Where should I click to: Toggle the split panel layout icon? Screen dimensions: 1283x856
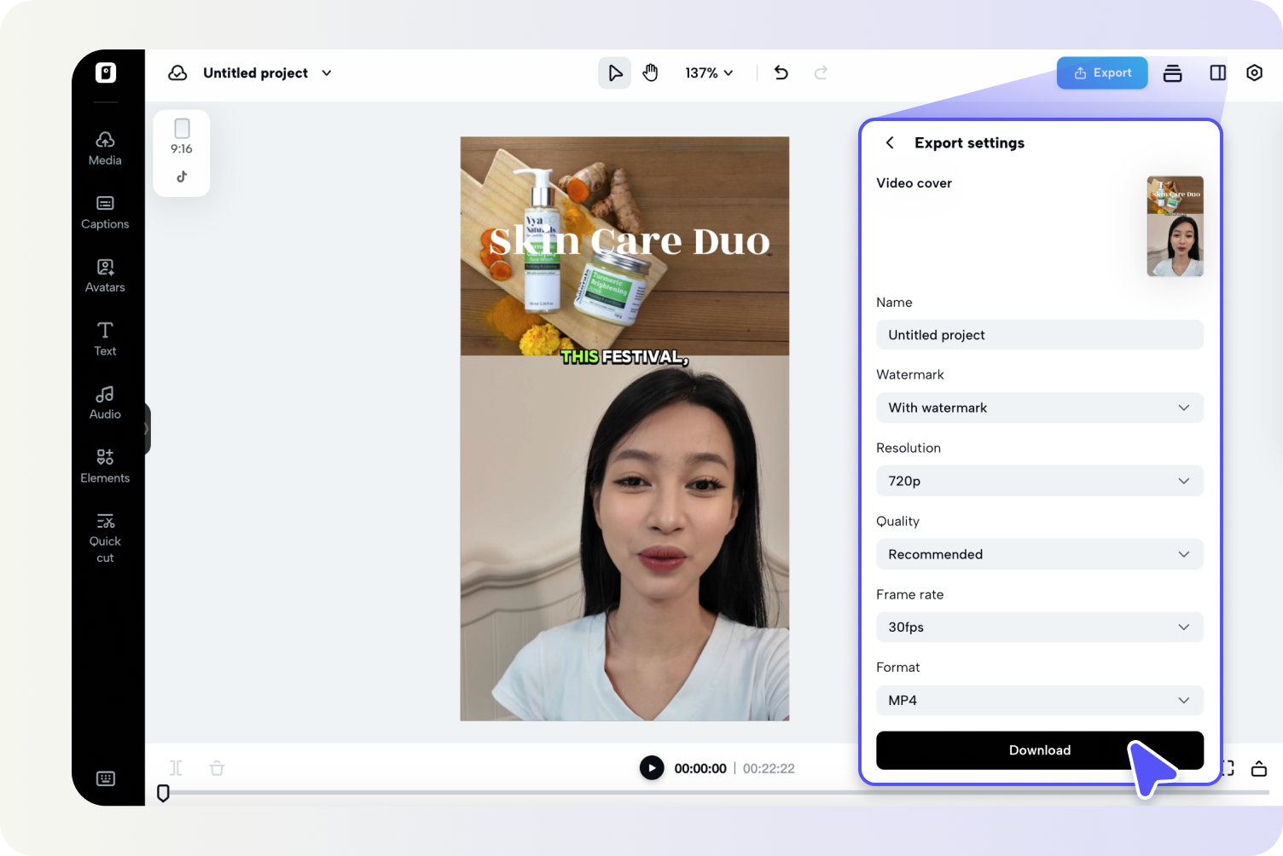point(1218,73)
